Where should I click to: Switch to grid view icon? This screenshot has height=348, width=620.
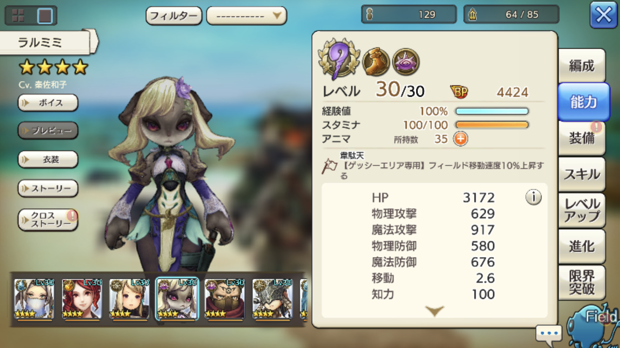coord(18,16)
